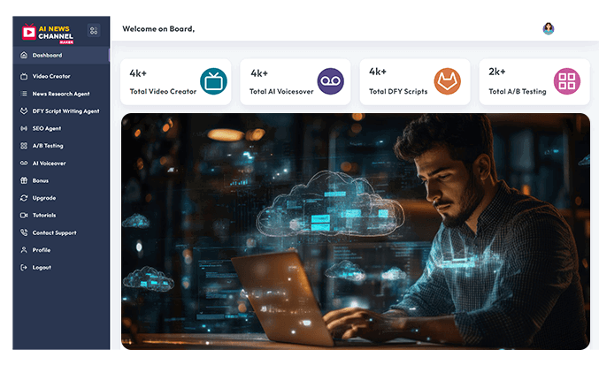The image size is (599, 365).
Task: Toggle the sidebar collapse button near the logo
Action: click(93, 31)
